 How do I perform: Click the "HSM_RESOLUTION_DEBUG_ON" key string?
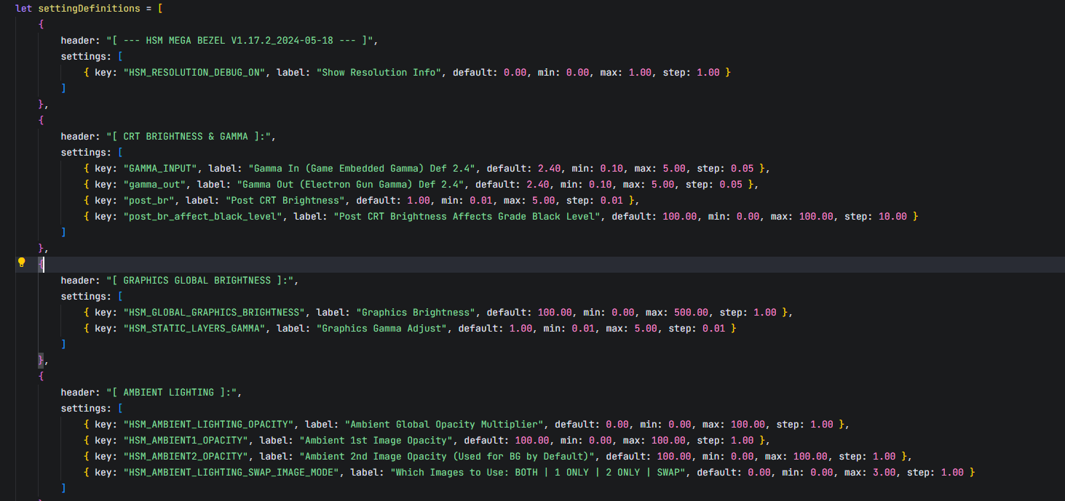[x=194, y=72]
